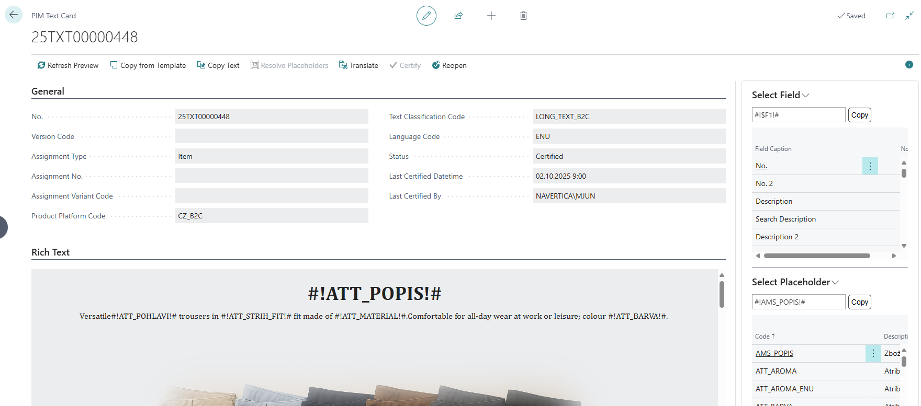Collapse the page with arrows icon

pyautogui.click(x=909, y=16)
